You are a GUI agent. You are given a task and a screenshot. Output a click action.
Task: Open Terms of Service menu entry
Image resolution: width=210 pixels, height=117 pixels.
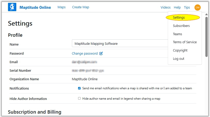click(185, 42)
